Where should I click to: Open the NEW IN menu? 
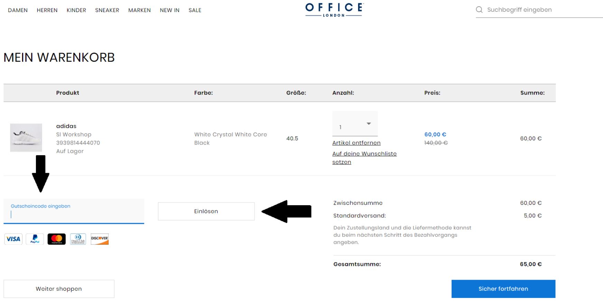pyautogui.click(x=169, y=10)
